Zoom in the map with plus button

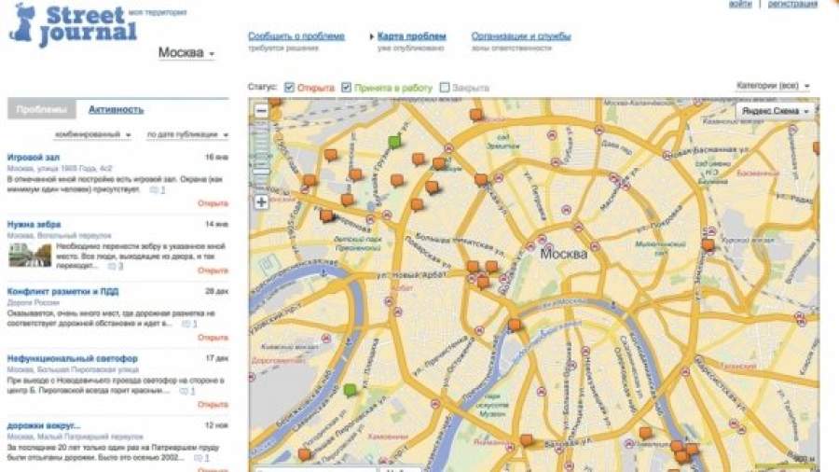click(261, 201)
